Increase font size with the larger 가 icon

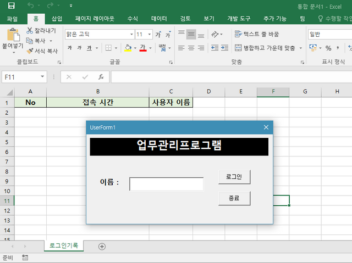pos(158,34)
